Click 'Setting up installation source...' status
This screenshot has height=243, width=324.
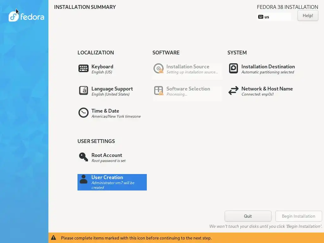tap(192, 72)
